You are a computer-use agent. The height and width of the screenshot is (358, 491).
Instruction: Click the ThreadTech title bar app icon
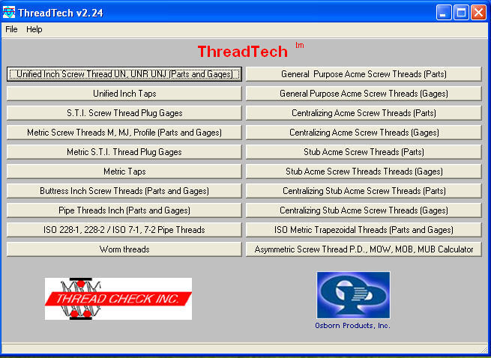9,13
